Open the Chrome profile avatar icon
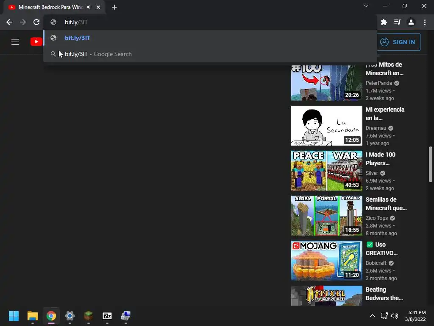The width and height of the screenshot is (434, 326). (411, 22)
